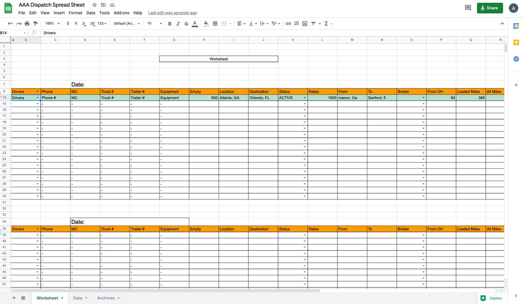The width and height of the screenshot is (524, 304).
Task: Open Google Keep from the side panel
Action: pyautogui.click(x=516, y=42)
